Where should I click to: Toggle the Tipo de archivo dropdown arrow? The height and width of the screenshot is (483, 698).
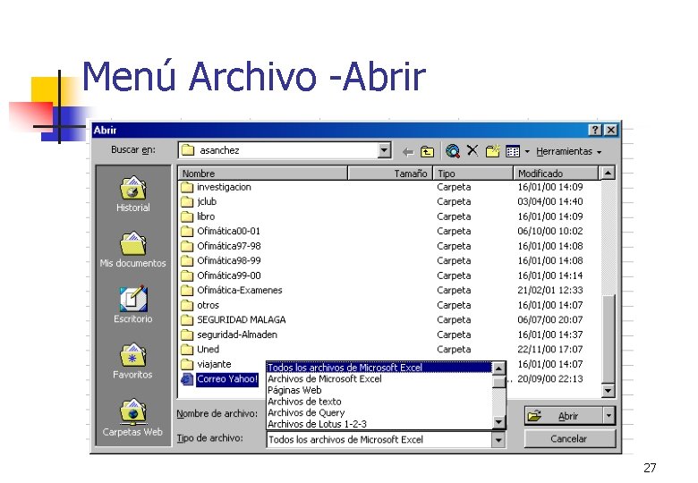pyautogui.click(x=498, y=440)
